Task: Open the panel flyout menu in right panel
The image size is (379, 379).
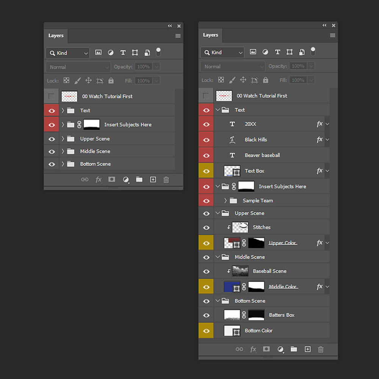Action: coord(332,35)
